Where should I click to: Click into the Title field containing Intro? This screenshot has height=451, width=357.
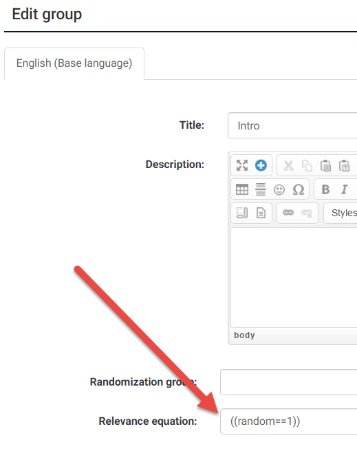[x=292, y=126]
